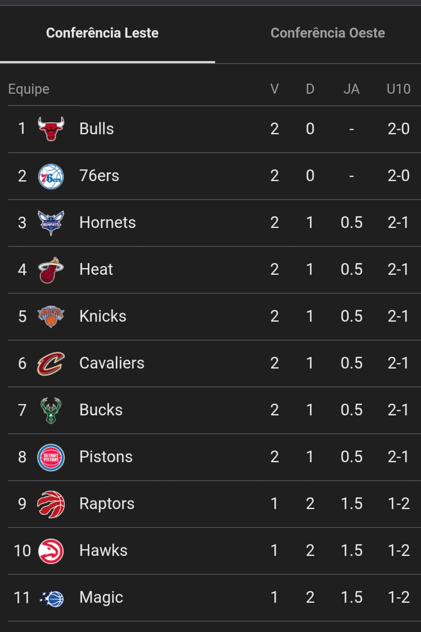This screenshot has width=421, height=632.
Task: Click the Chicago Bulls logo
Action: (x=51, y=129)
